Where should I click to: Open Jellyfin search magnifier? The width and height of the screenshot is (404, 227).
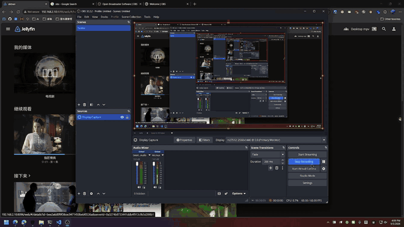tap(384, 29)
